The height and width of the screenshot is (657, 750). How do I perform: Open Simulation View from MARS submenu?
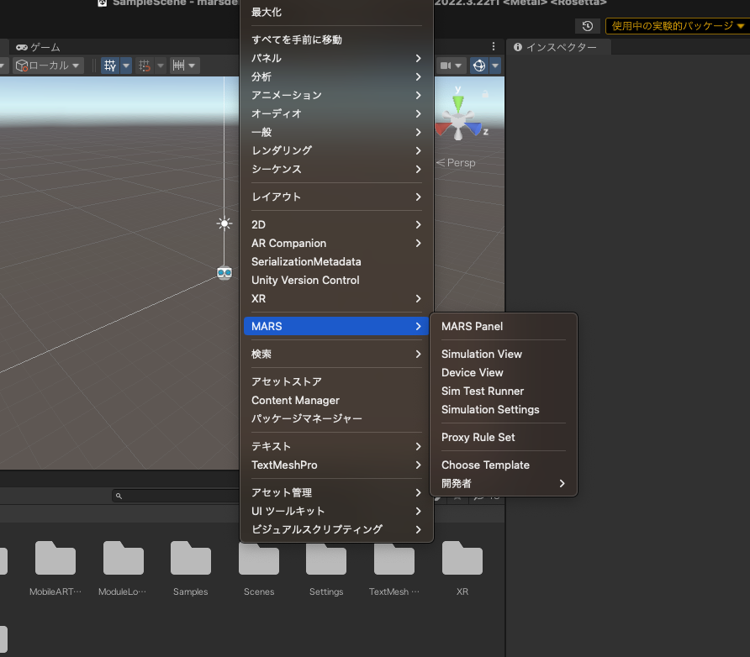[x=503, y=354]
